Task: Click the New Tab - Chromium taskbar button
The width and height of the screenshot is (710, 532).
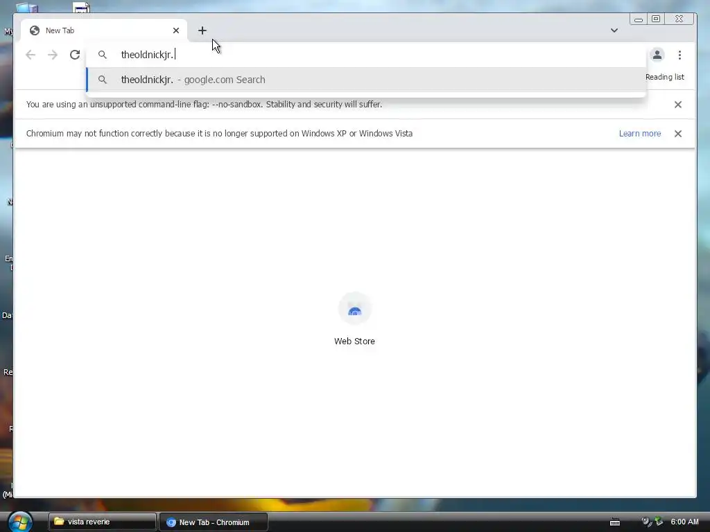Action: click(x=214, y=522)
